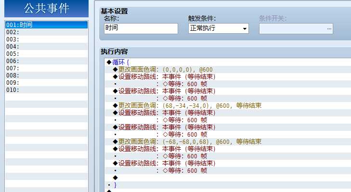Select common event 007 in list
This screenshot has width=351, height=192.
46,68
